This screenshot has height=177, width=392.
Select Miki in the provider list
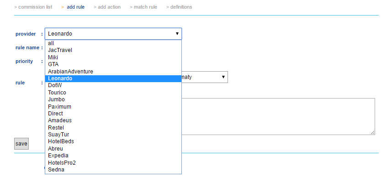tap(113, 57)
